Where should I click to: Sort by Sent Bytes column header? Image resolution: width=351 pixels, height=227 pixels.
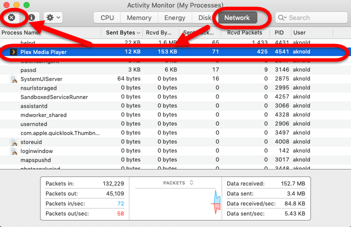[120, 32]
